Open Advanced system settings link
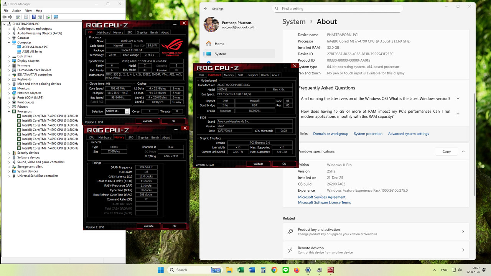 (409, 134)
